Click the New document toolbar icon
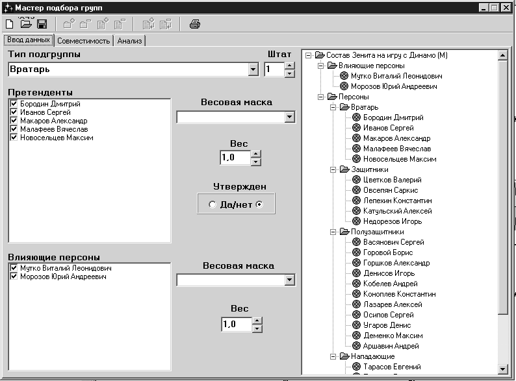Viewport: 516px width, 381px height. click(10, 24)
